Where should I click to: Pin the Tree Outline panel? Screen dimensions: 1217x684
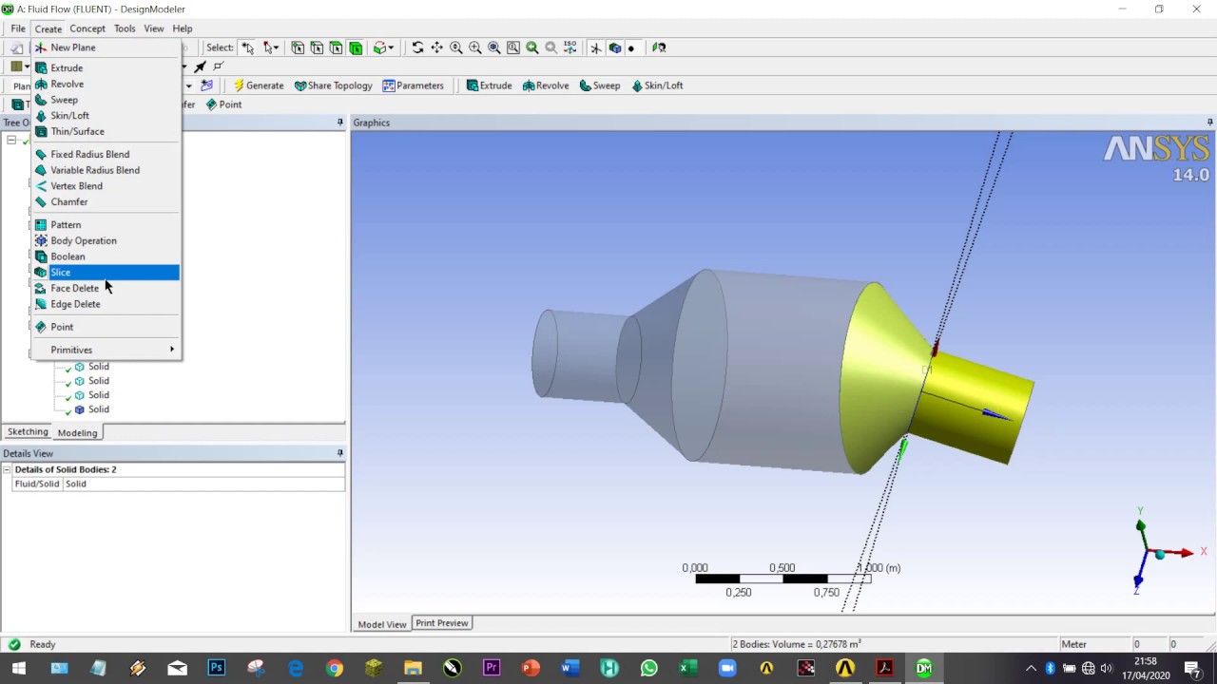coord(339,123)
